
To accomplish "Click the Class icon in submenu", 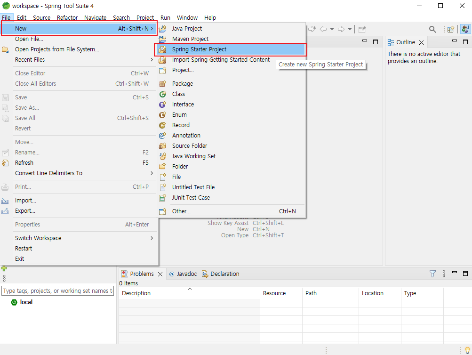I will tap(162, 94).
